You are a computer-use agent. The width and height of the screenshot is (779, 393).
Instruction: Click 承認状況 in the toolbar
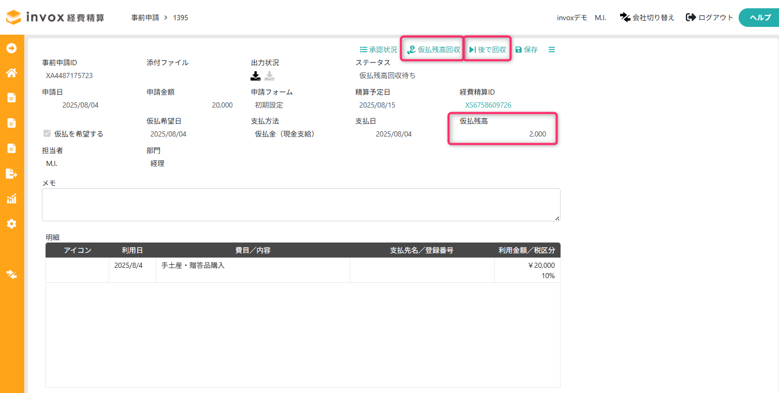pyautogui.click(x=378, y=50)
